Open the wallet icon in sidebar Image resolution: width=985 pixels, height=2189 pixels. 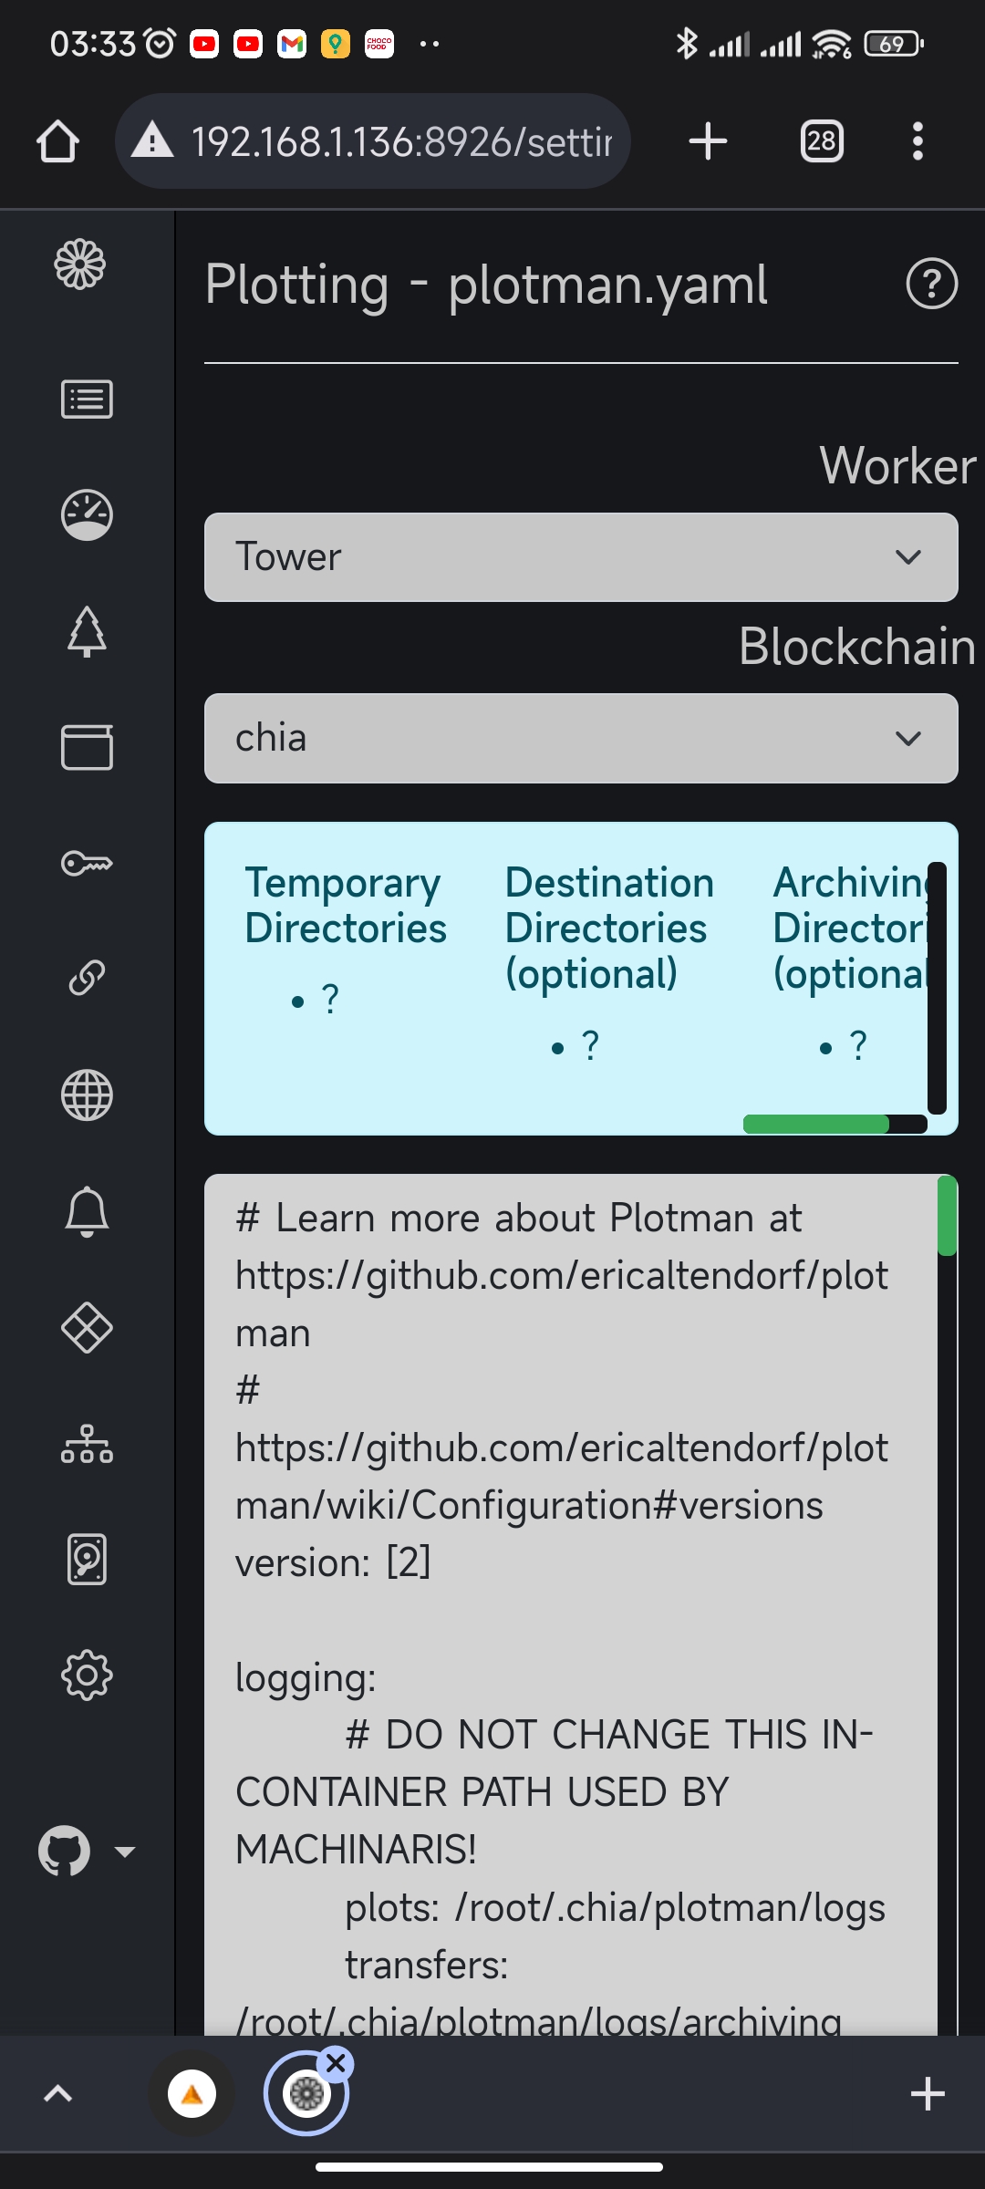tap(87, 747)
